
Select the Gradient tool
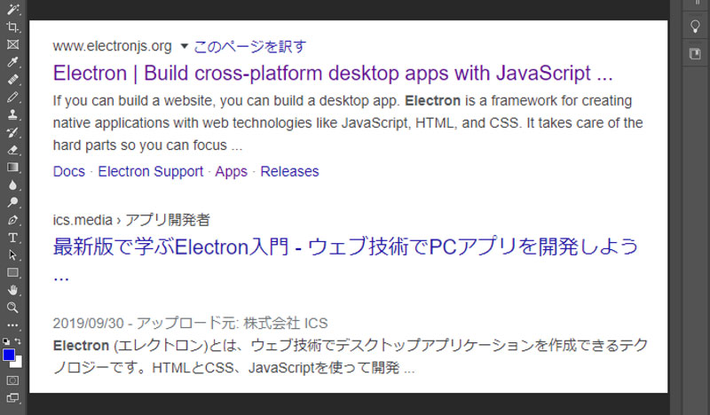12,168
